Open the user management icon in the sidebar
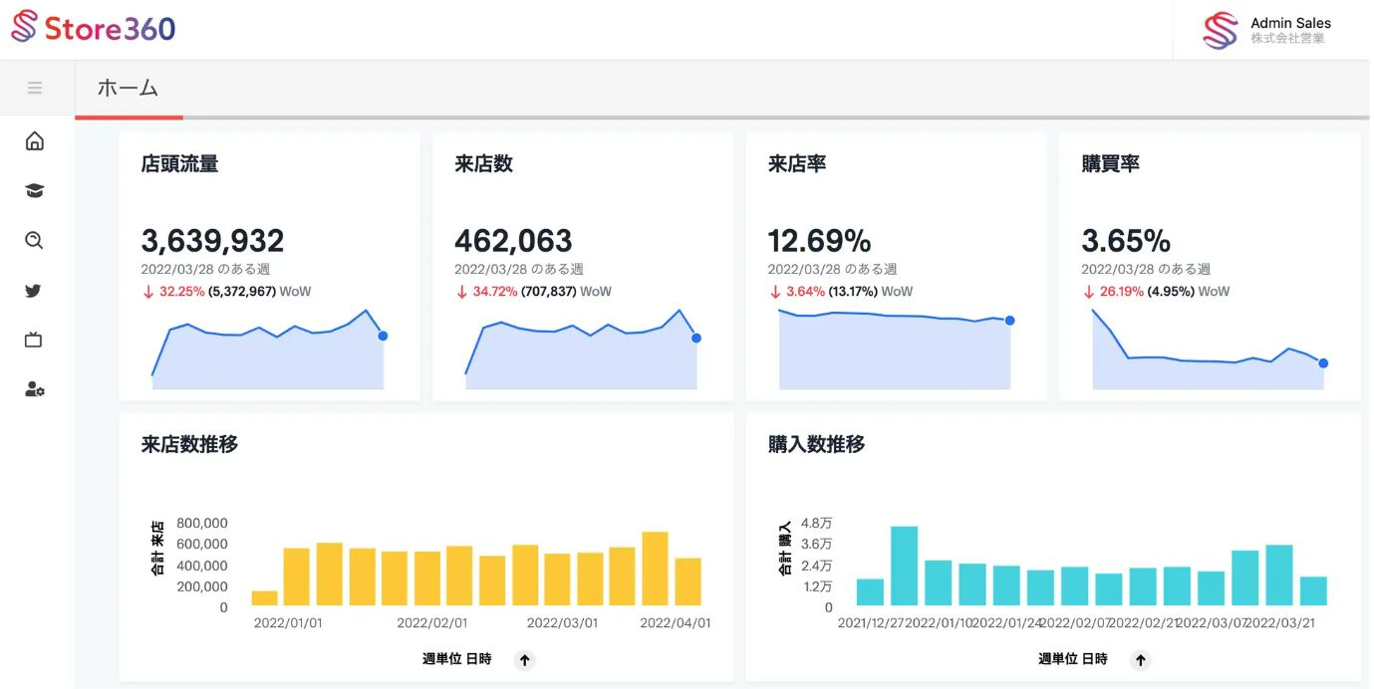Viewport: 1374px width, 689px height. point(34,389)
